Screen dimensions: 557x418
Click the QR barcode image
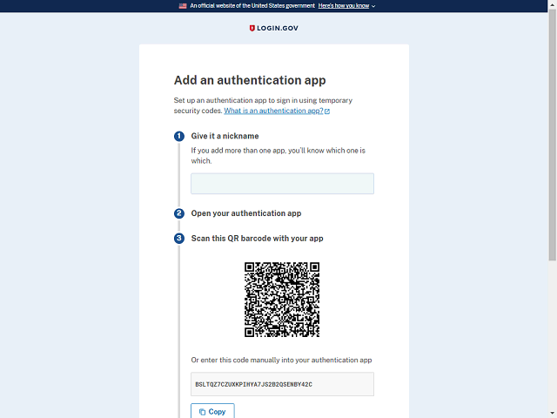(x=282, y=300)
